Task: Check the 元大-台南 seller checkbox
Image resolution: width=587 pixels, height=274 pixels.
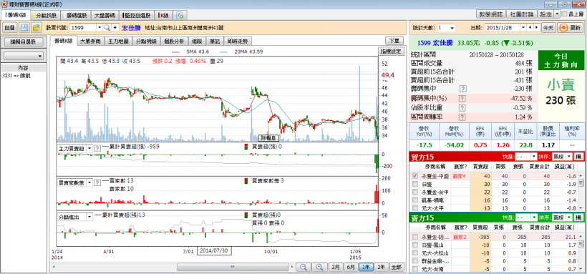Action: [414, 269]
